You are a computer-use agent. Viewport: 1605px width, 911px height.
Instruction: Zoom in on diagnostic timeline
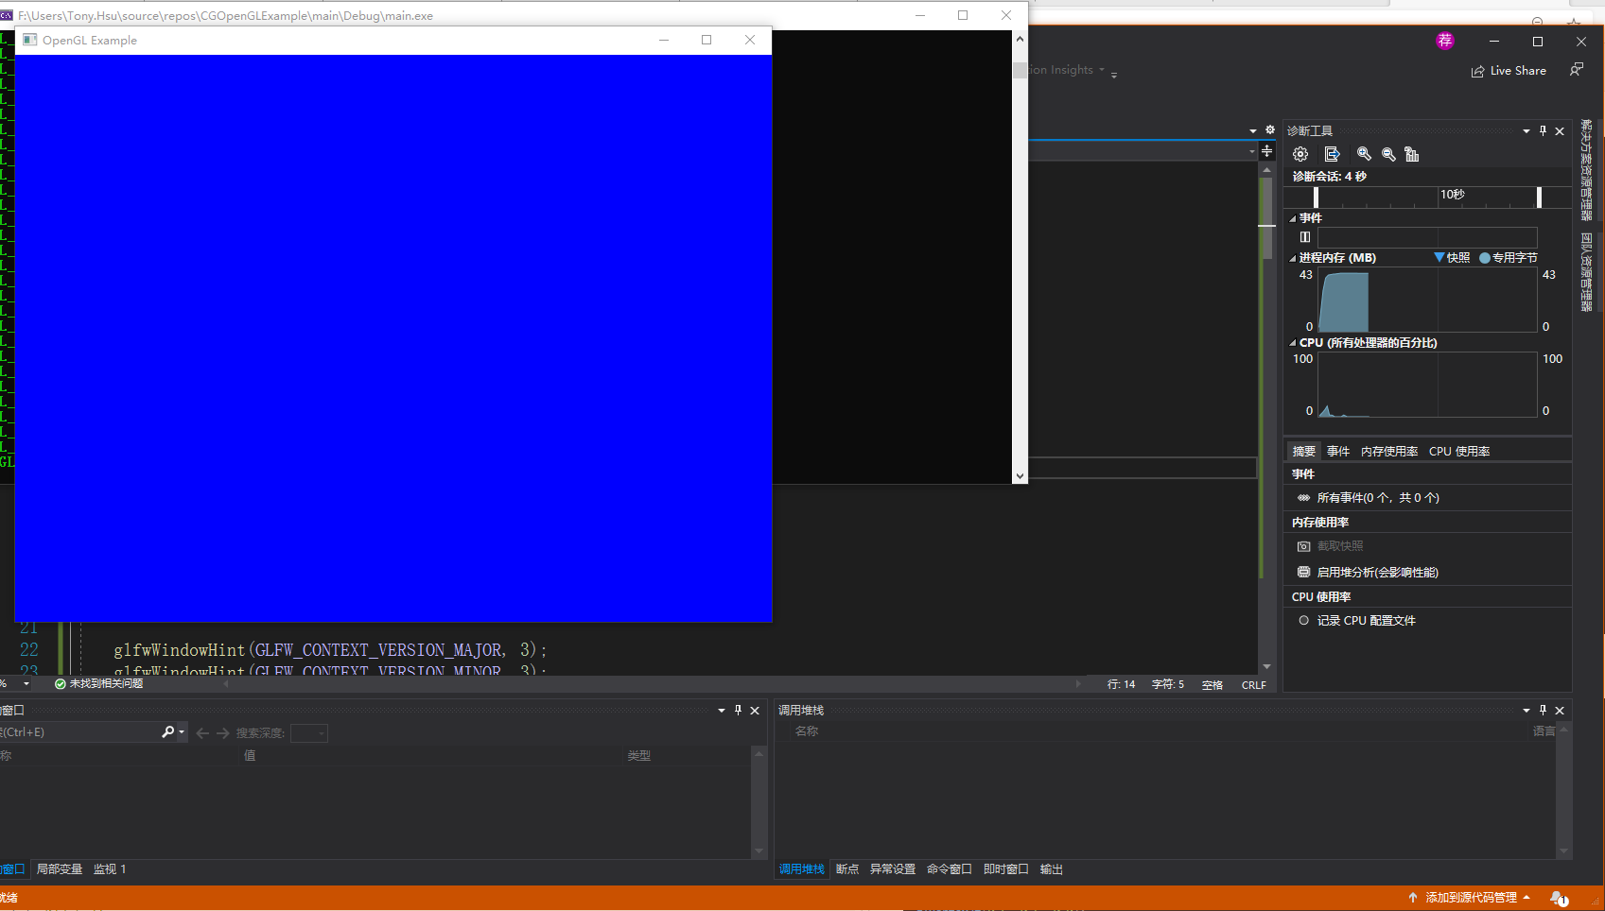point(1364,154)
